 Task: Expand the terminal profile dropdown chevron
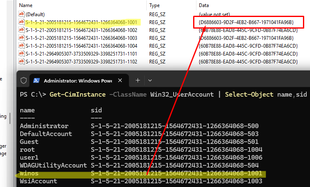point(150,80)
